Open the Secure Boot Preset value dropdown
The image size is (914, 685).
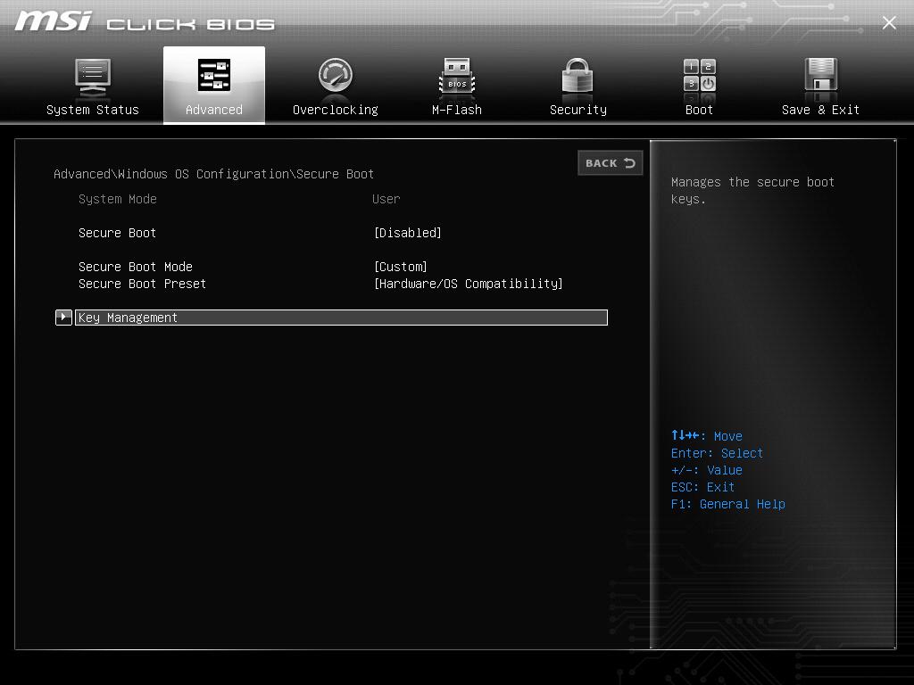pos(468,284)
